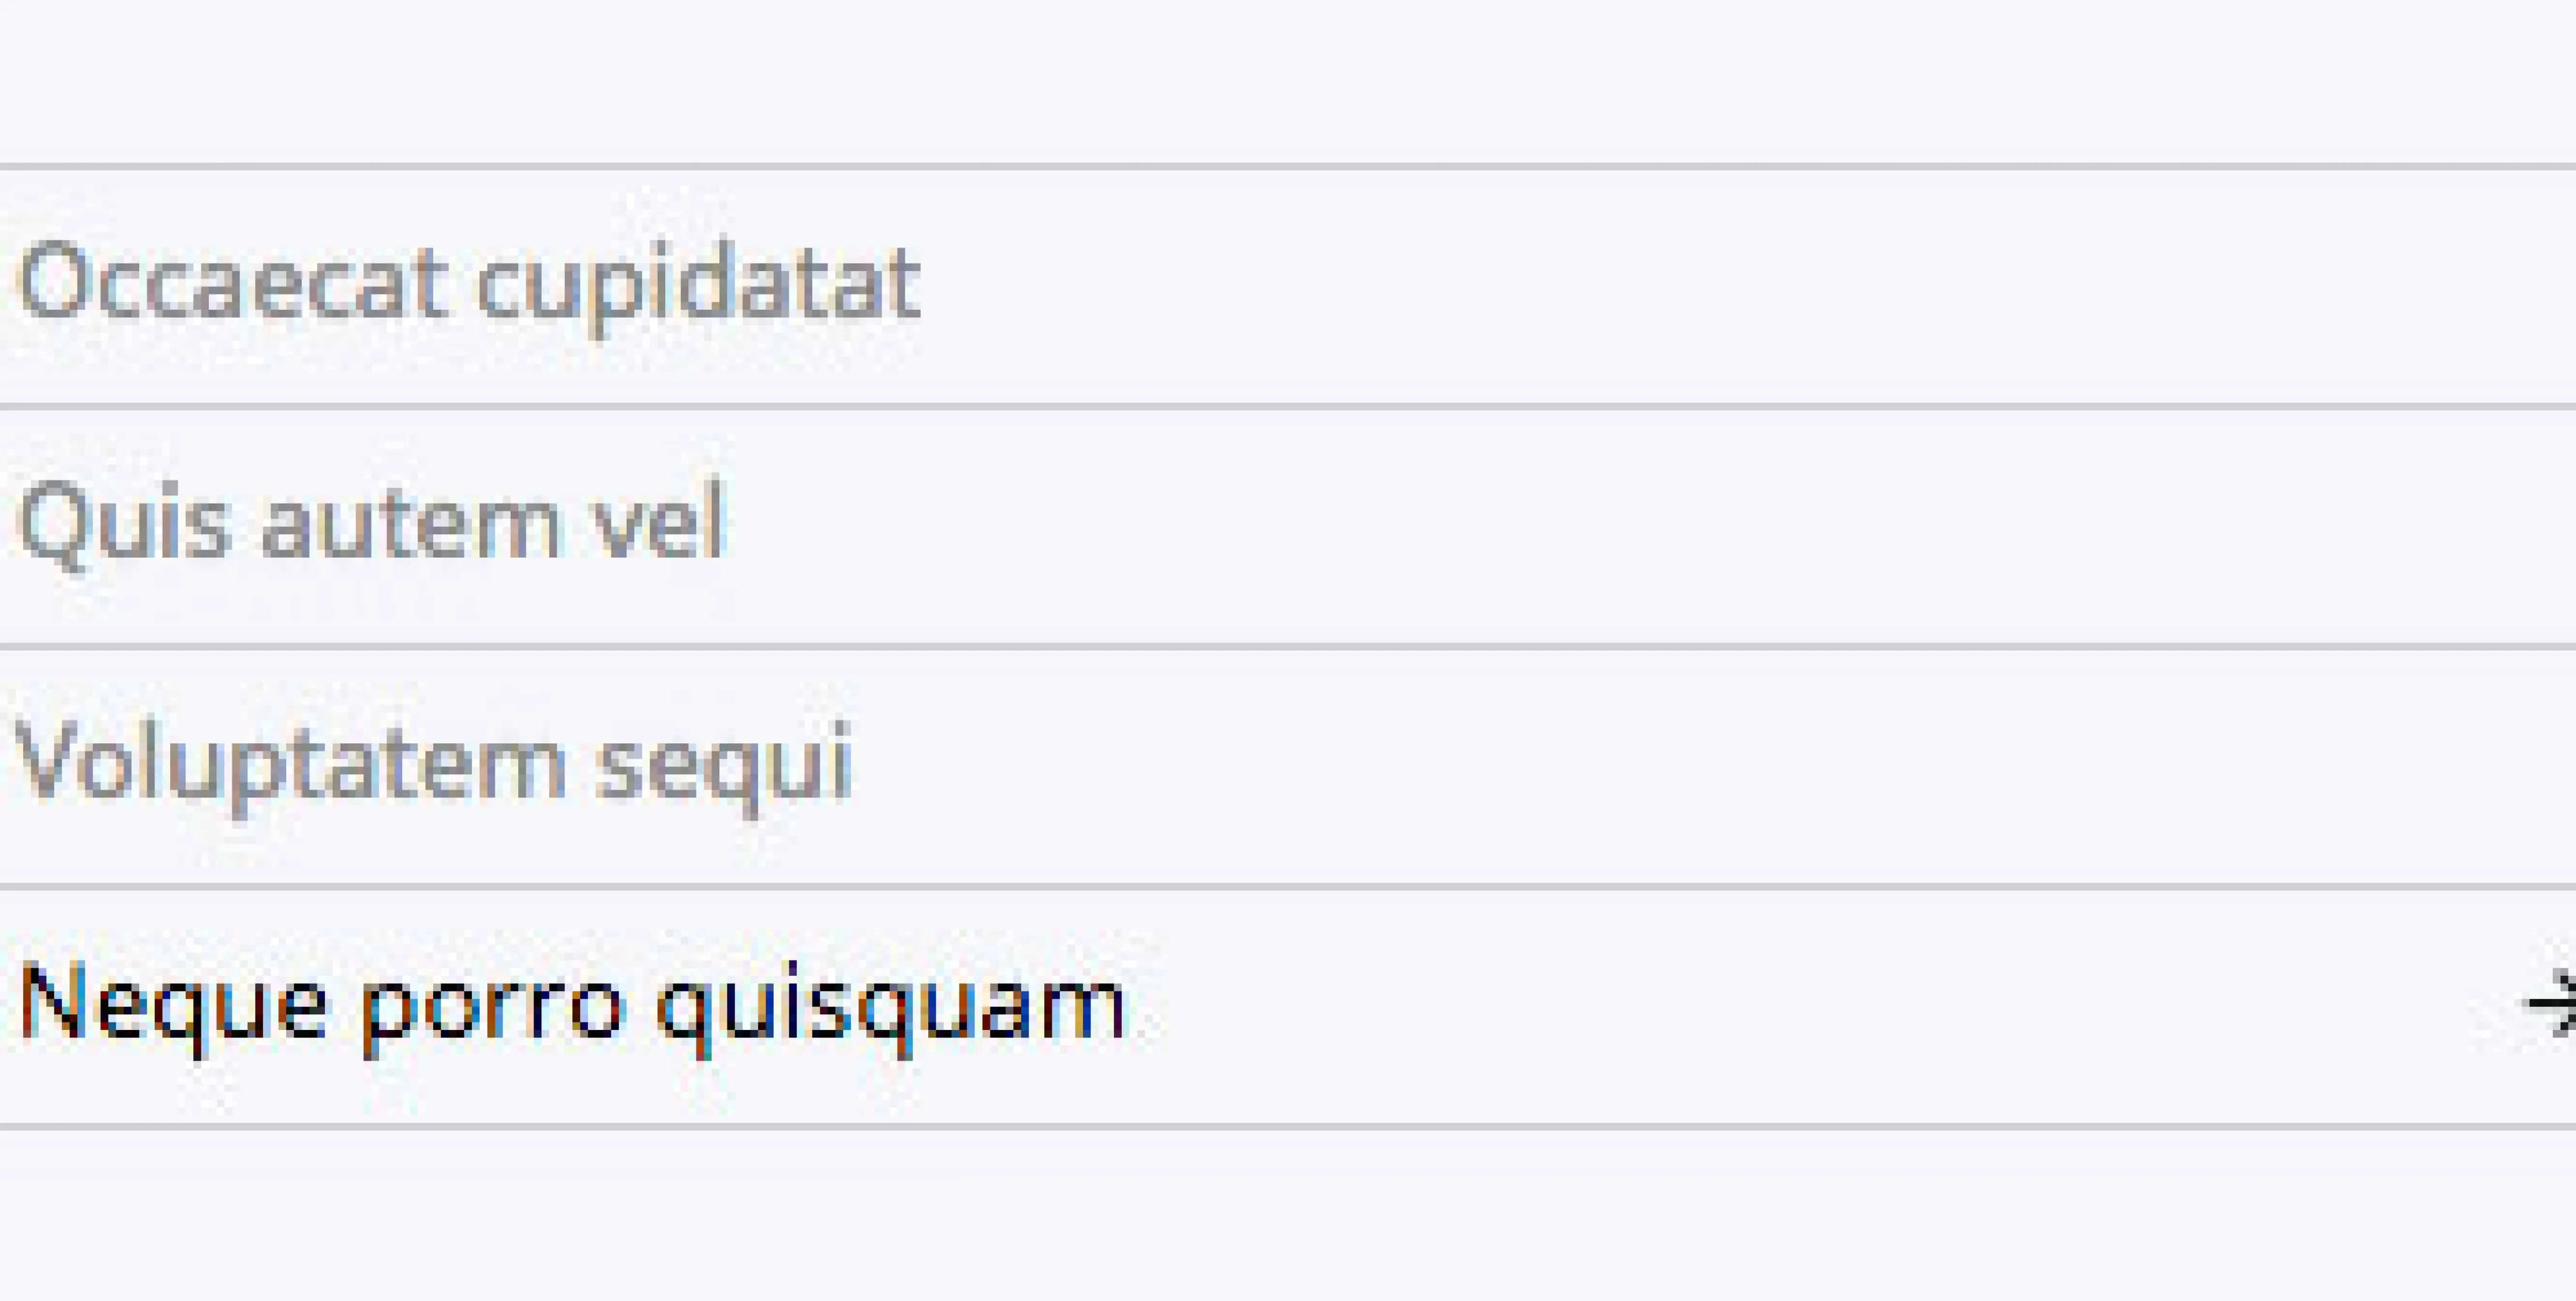This screenshot has height=1301, width=2576.
Task: Tap the word Neque in the bottom entry
Action: point(172,1003)
